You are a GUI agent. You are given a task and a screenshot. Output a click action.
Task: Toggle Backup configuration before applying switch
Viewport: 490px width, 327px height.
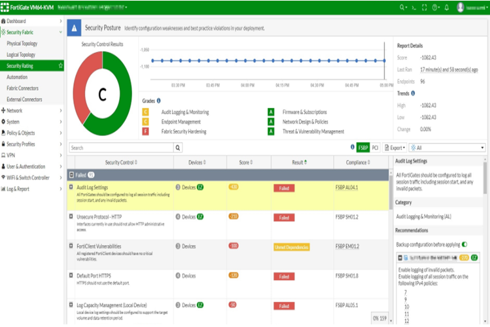pyautogui.click(x=464, y=244)
